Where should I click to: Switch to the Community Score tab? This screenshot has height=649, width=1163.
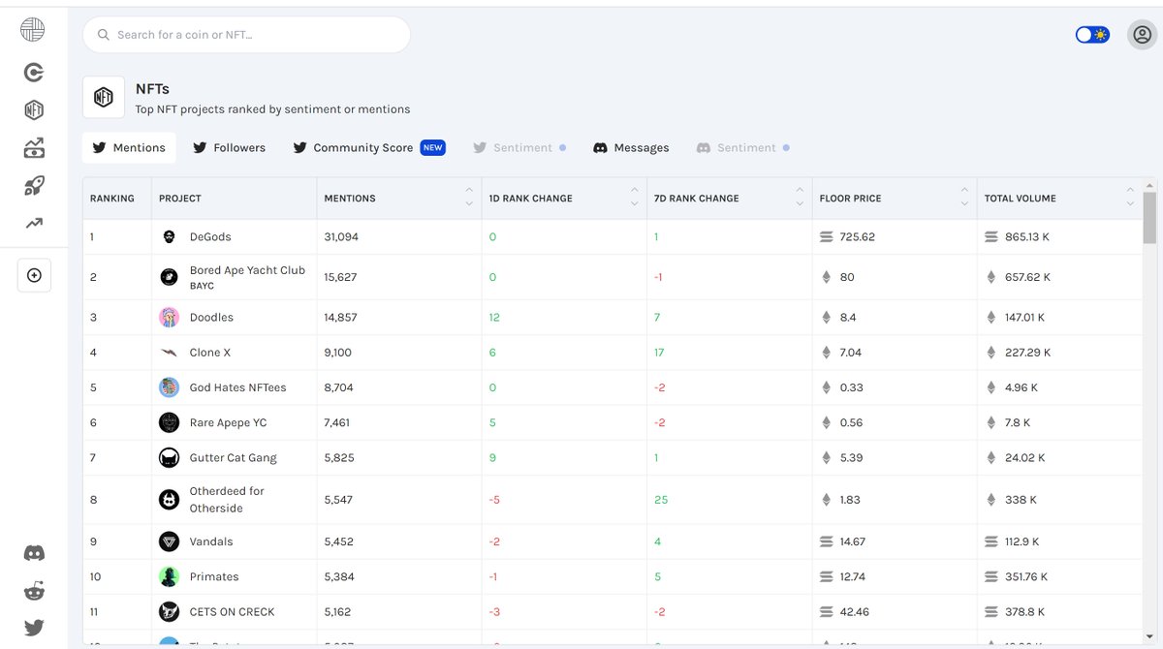click(368, 148)
